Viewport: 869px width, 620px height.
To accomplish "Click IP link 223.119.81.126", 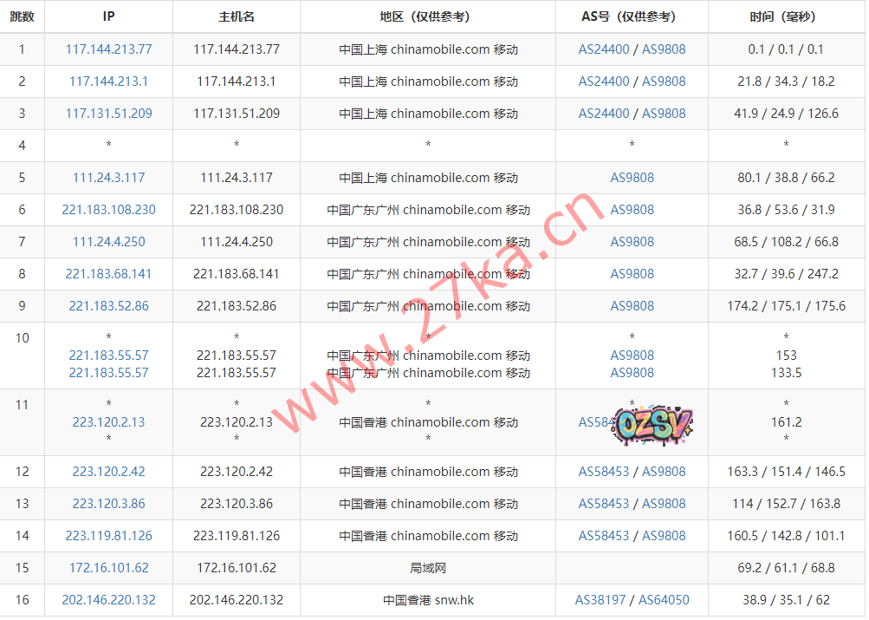I will [108, 536].
